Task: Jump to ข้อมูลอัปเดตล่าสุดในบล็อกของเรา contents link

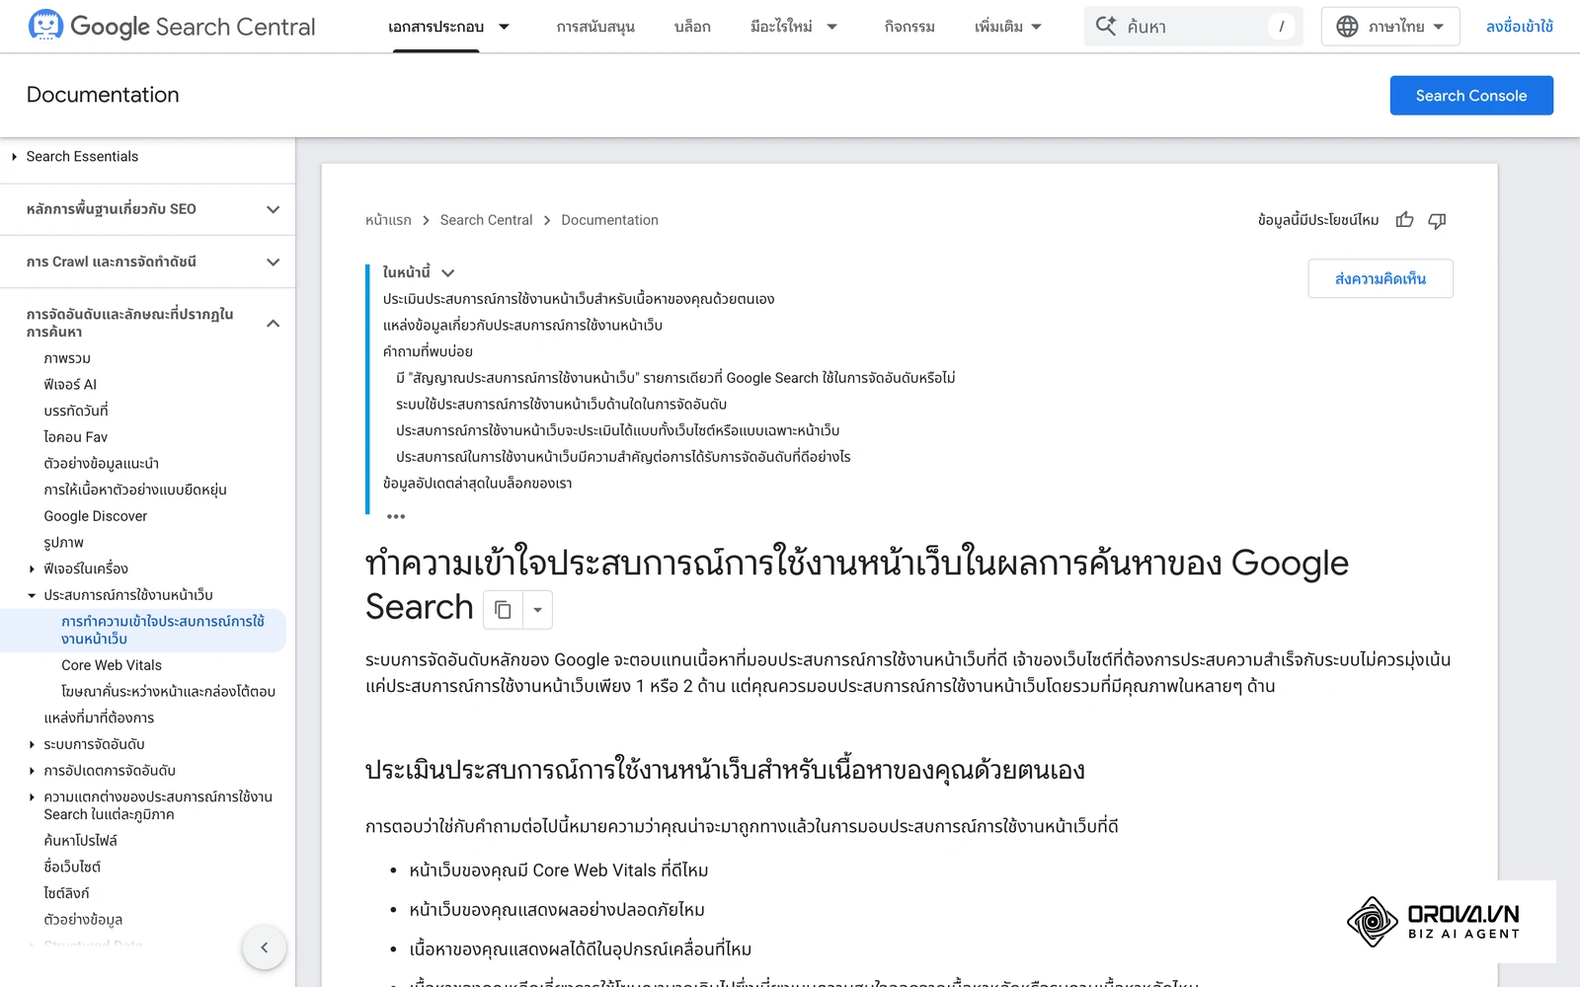Action: (x=477, y=484)
